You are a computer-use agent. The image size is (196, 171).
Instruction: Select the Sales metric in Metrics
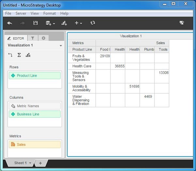click(x=35, y=144)
